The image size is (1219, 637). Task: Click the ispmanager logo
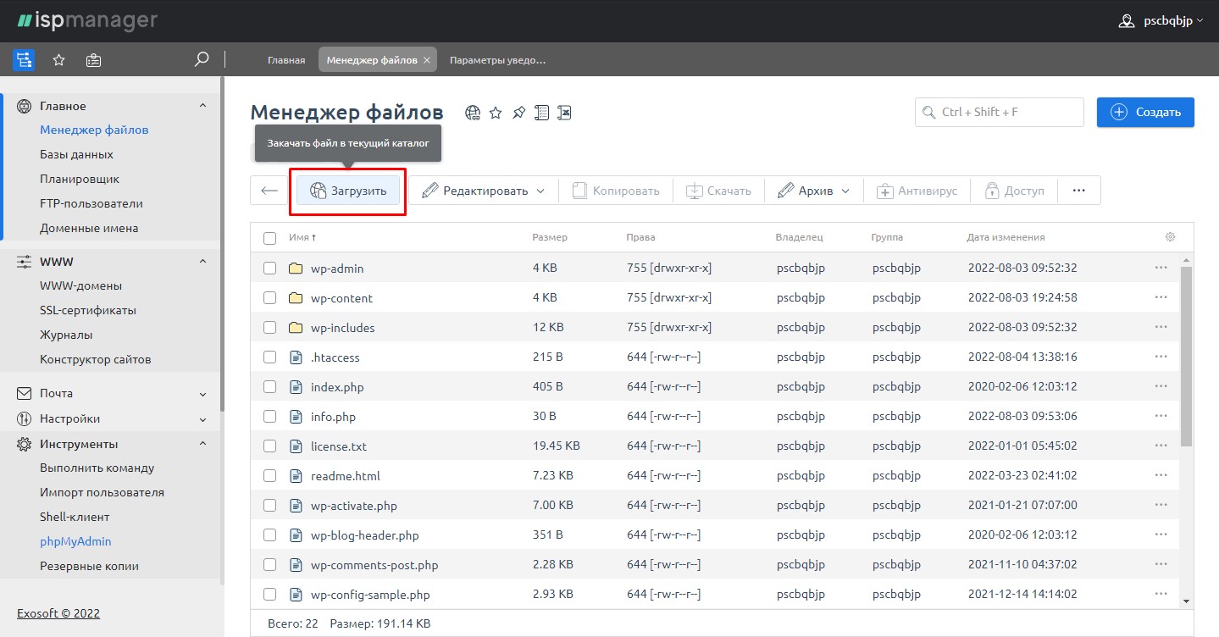pyautogui.click(x=87, y=20)
